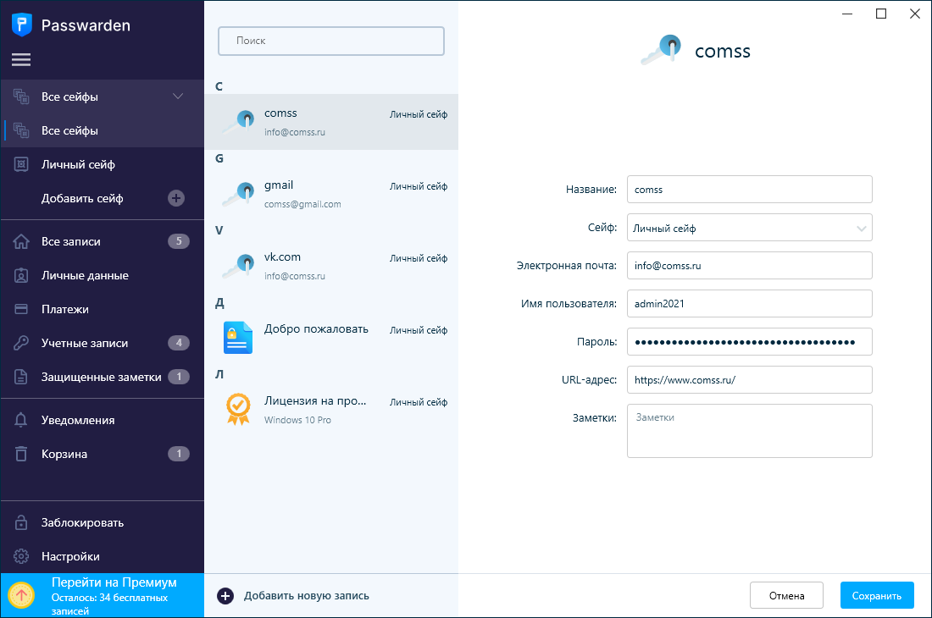
Task: Select the vk.com entry in list
Action: point(331,265)
